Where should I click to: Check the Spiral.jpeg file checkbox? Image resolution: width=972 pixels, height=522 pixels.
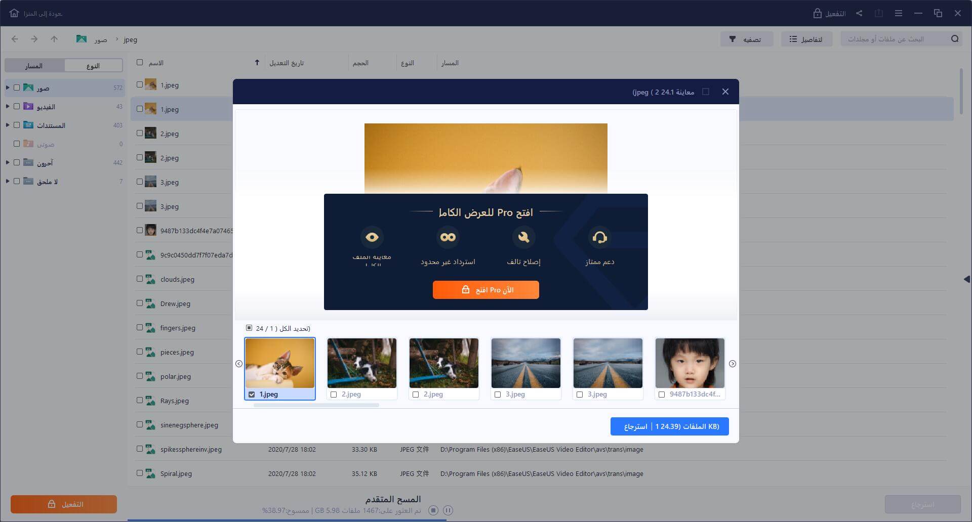point(140,473)
